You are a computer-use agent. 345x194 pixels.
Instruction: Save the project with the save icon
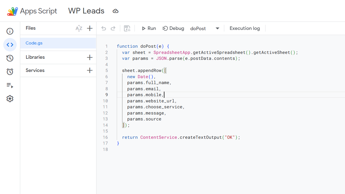tap(127, 28)
